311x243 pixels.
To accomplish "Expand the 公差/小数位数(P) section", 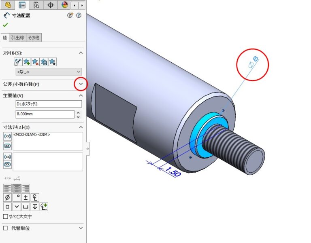I will click(x=81, y=84).
